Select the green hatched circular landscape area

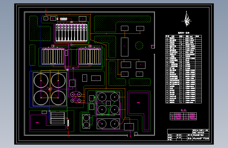tap(139, 46)
